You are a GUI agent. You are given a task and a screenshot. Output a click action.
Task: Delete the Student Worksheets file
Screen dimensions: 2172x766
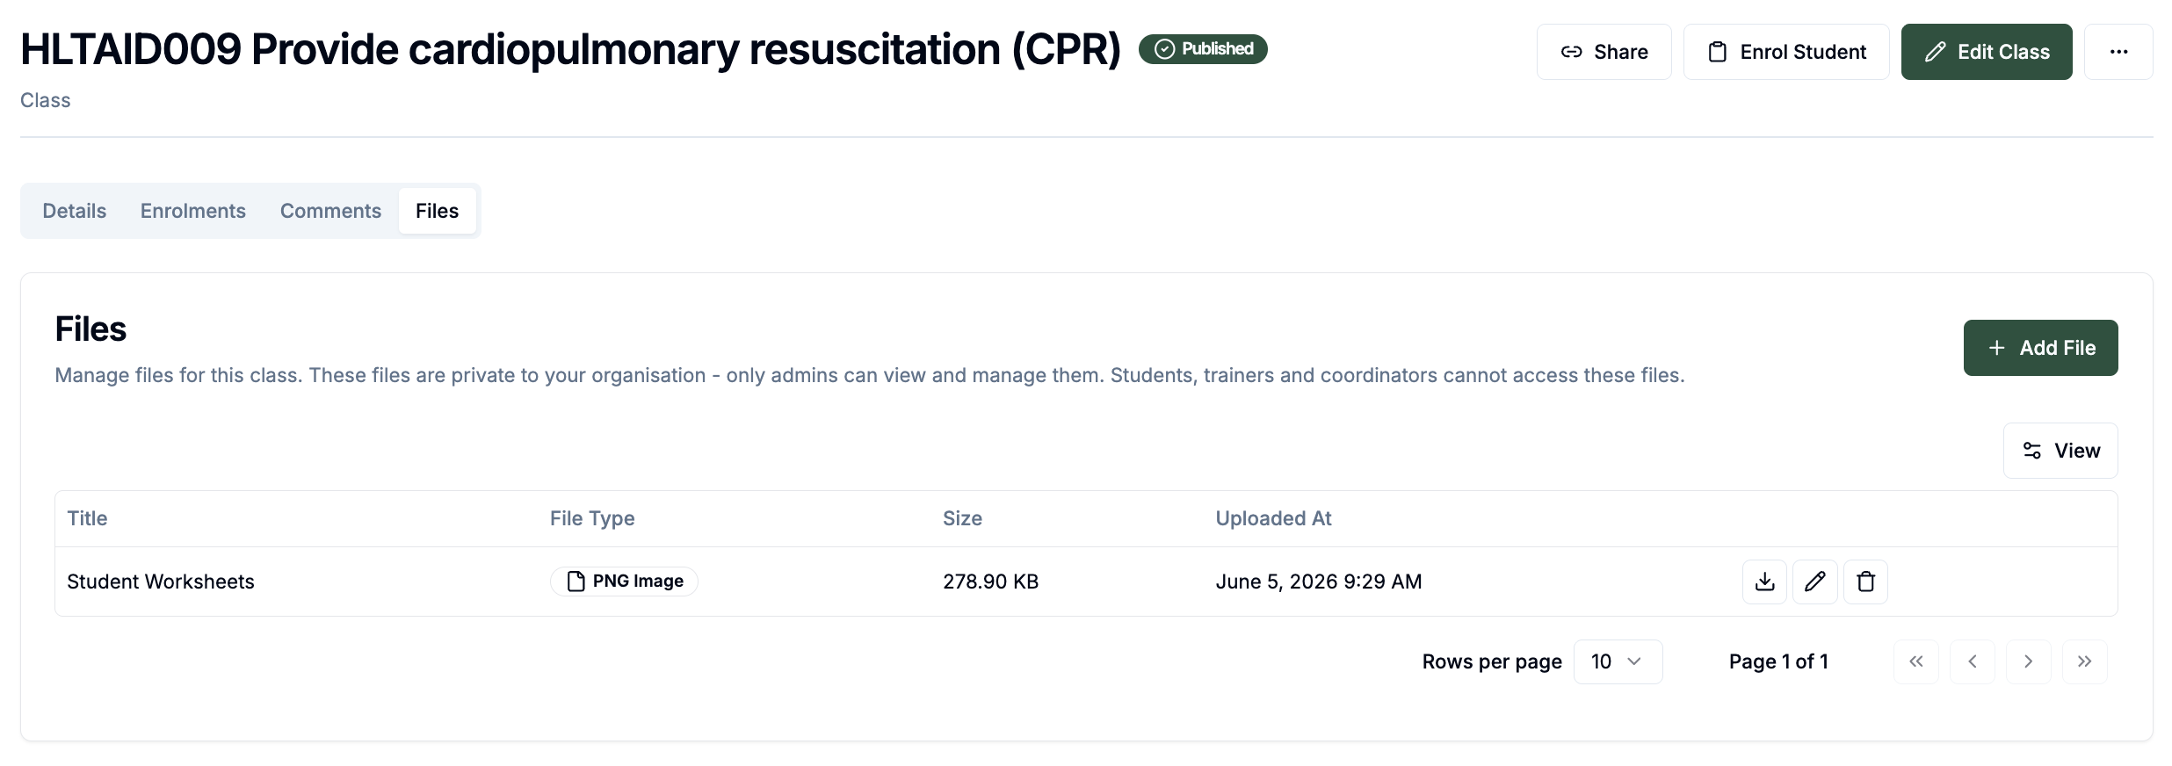[x=1865, y=582]
